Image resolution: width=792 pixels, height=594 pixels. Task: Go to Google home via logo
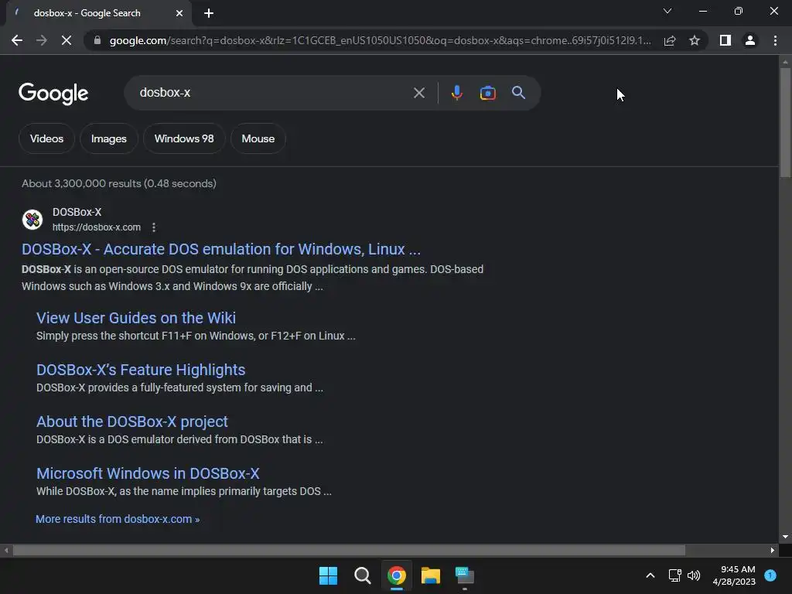53,94
